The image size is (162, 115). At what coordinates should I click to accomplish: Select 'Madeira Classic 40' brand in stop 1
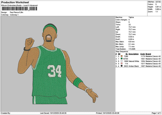point(153,56)
